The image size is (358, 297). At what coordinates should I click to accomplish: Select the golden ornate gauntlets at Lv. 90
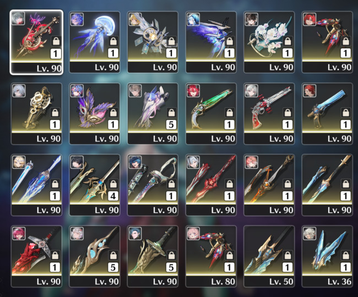36,113
